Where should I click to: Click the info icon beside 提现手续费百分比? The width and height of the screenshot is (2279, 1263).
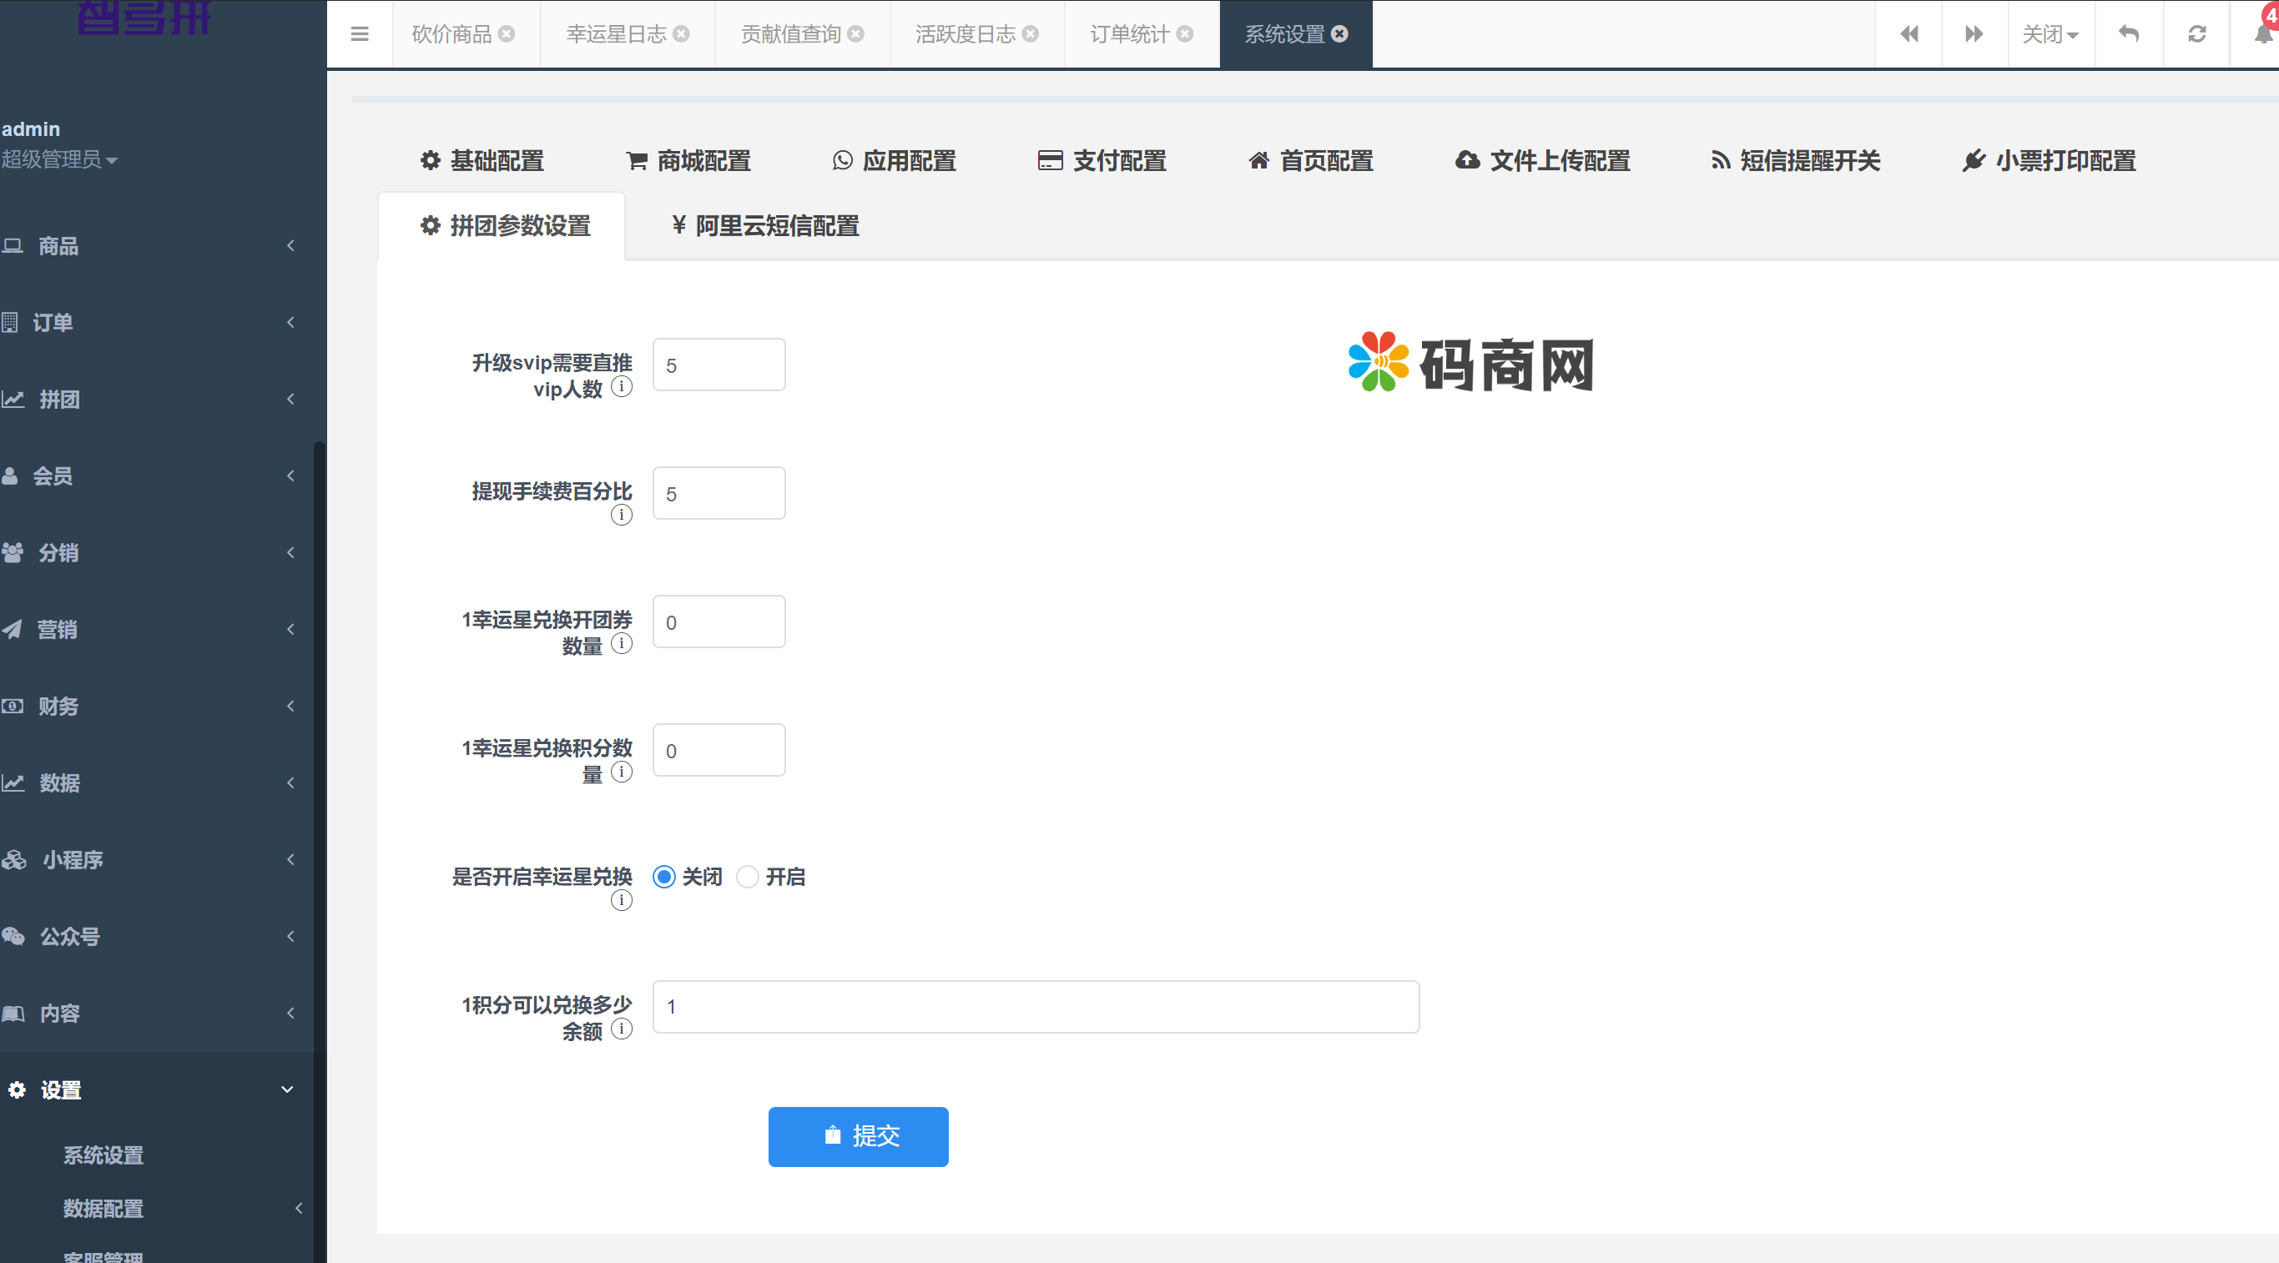point(621,516)
